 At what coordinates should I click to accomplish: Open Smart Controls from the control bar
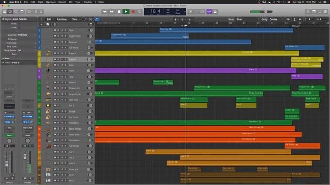point(29,12)
